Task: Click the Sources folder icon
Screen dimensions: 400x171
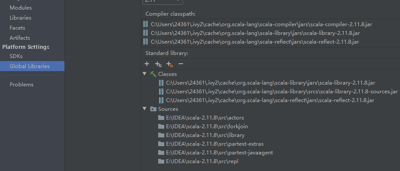Action: click(x=153, y=109)
